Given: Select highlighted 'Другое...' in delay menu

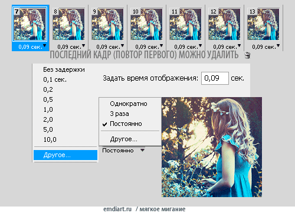Looking at the screenshot, I should click(65, 155).
